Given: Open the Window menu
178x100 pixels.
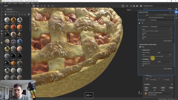Looking at the screenshot, I should click(15, 3).
